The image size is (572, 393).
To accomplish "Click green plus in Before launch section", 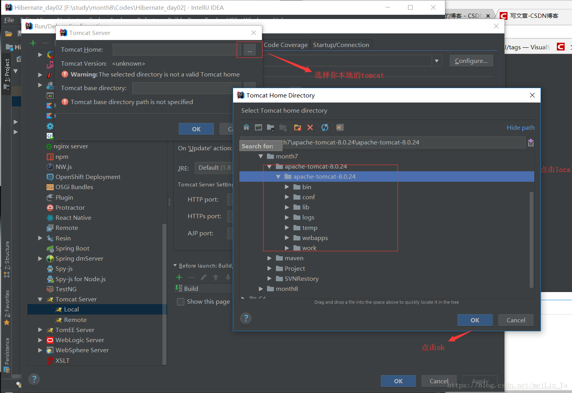I will [x=179, y=277].
